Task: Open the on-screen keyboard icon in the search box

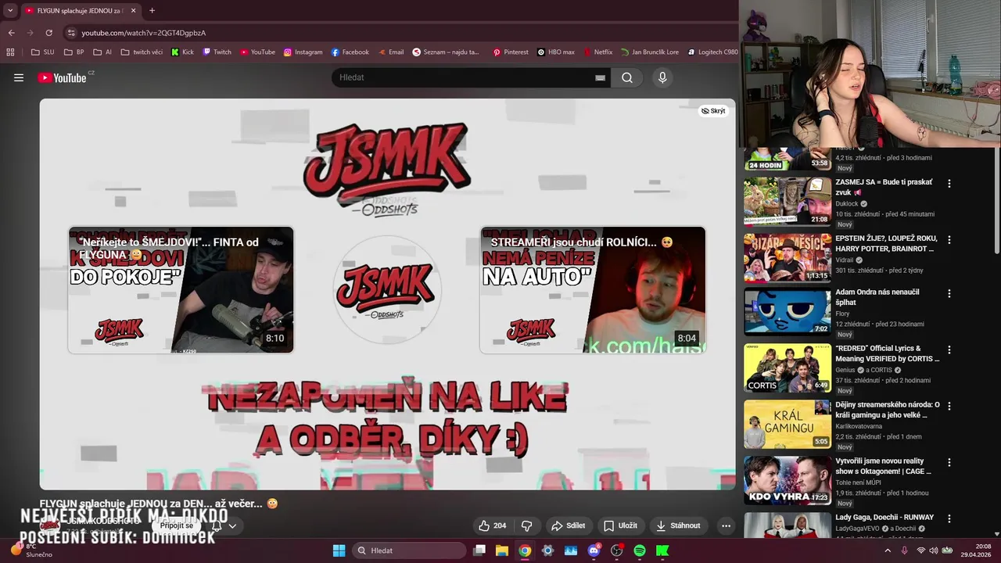Action: tap(600, 77)
